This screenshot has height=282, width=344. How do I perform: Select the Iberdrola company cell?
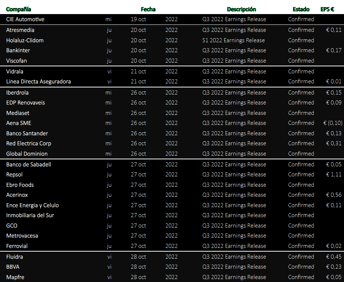(17, 93)
